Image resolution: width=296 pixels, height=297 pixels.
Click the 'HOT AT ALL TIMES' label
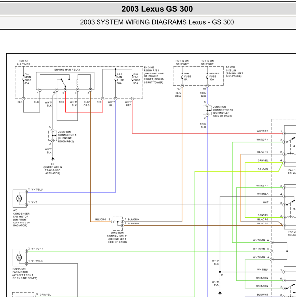pyautogui.click(x=23, y=63)
